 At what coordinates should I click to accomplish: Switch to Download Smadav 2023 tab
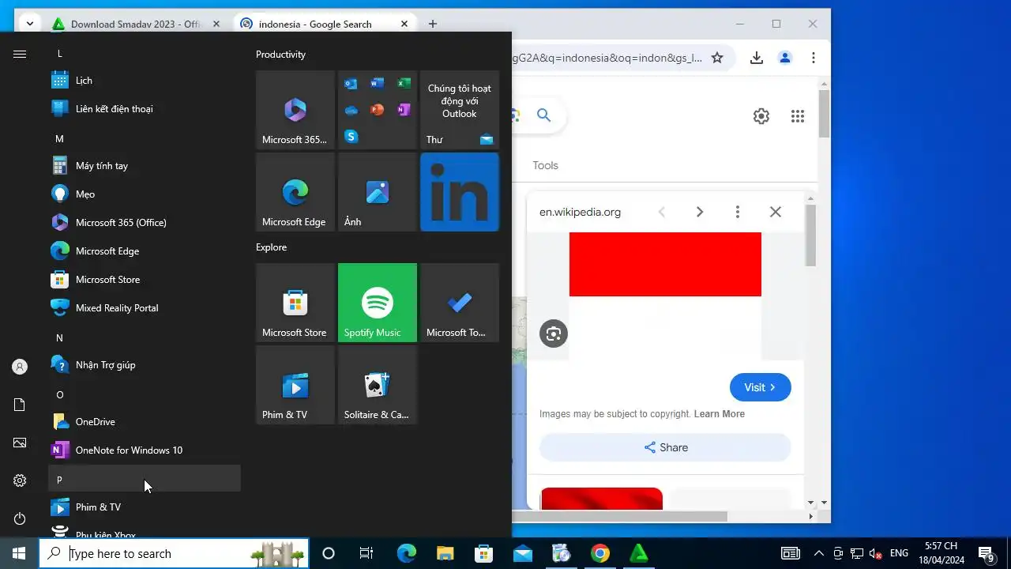coord(135,24)
